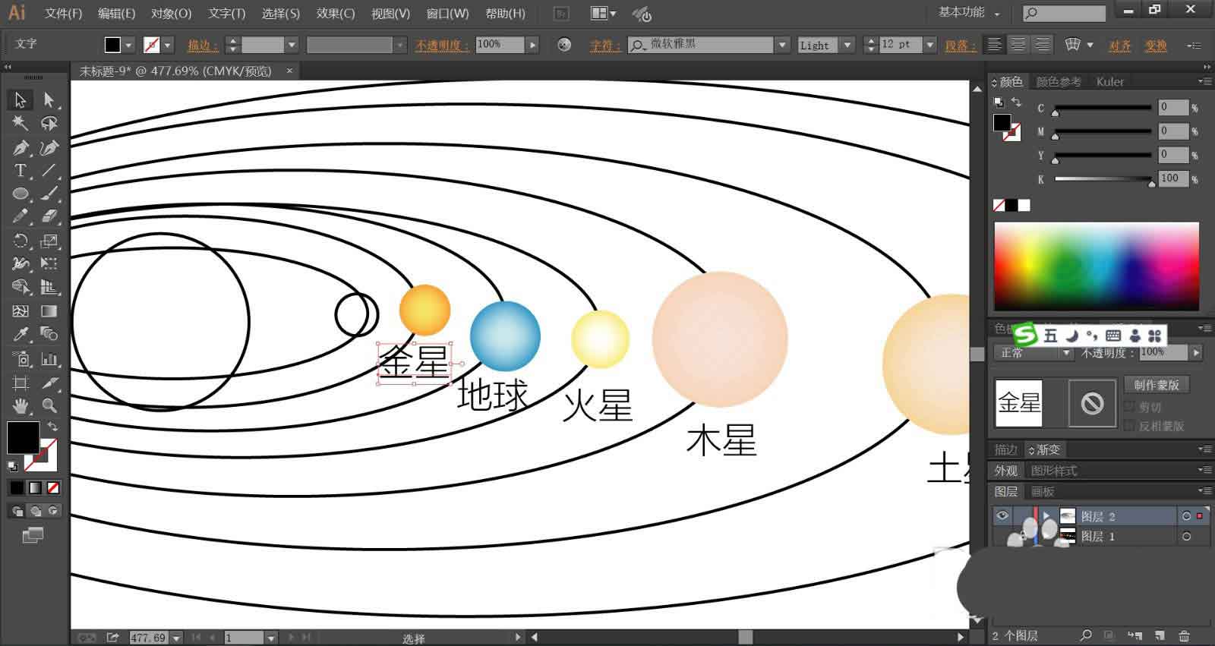The image size is (1215, 646).
Task: Open the Light font style dropdown
Action: coord(847,46)
